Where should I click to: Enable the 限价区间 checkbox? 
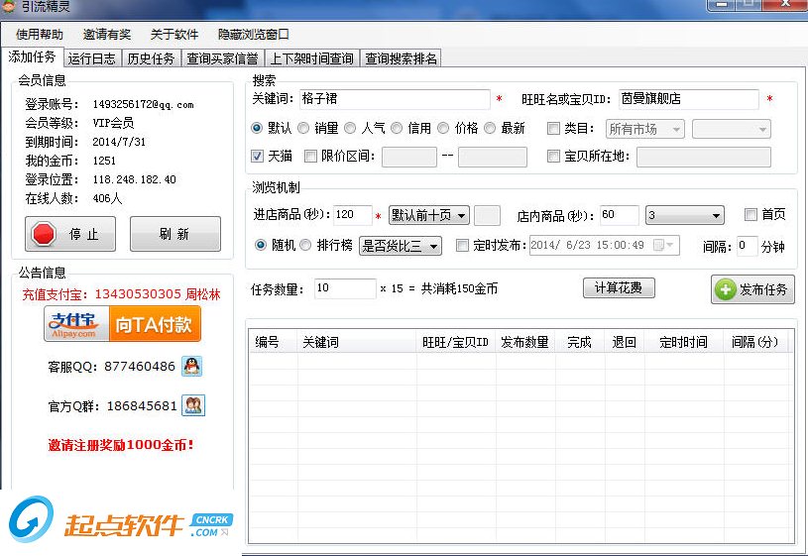pyautogui.click(x=311, y=156)
